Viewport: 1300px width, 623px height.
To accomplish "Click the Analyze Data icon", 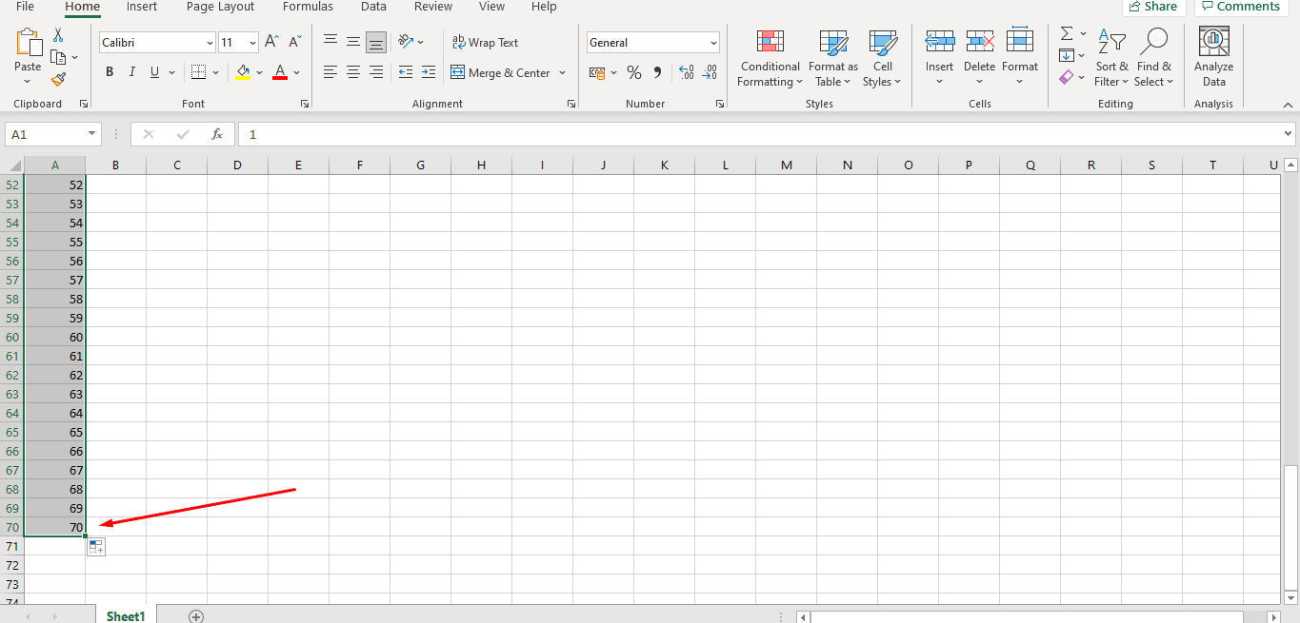I will [1213, 58].
